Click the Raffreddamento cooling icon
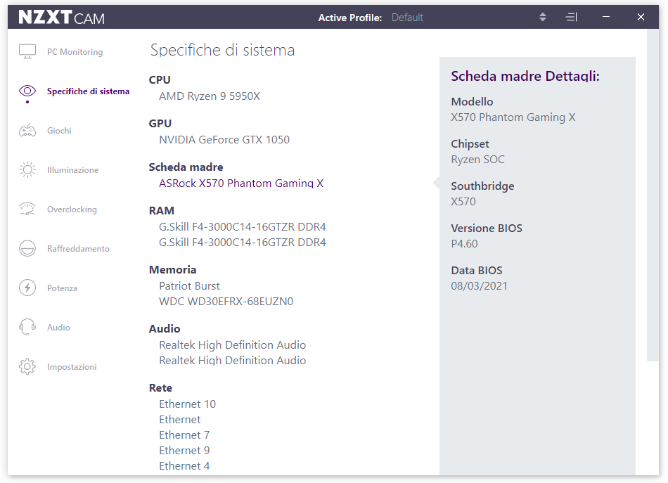The width and height of the screenshot is (668, 483). (27, 249)
